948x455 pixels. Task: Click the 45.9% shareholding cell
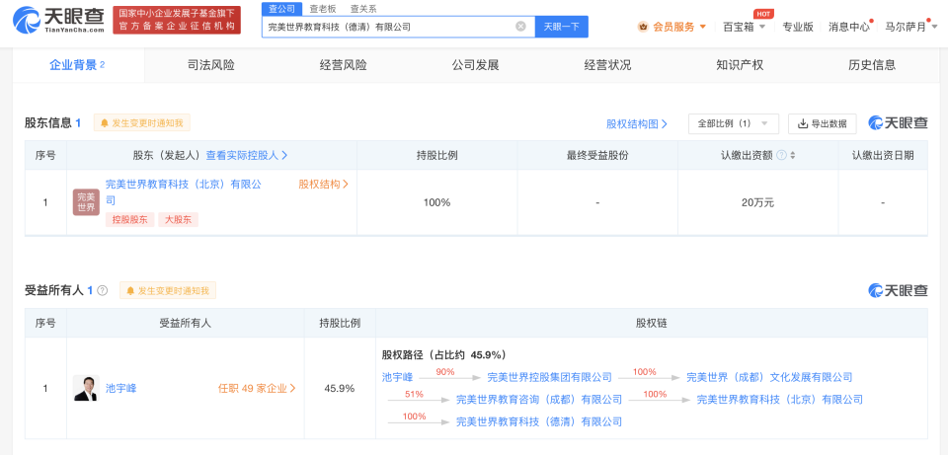pyautogui.click(x=340, y=389)
